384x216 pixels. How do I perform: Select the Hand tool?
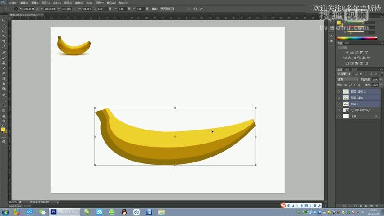tap(4, 116)
